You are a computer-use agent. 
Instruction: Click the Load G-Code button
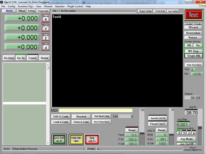tap(61, 122)
